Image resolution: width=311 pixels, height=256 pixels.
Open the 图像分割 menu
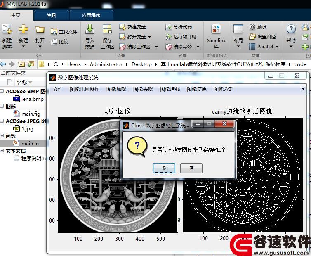pos(224,89)
